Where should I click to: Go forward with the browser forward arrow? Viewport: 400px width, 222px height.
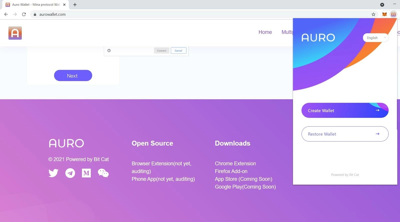pos(15,14)
